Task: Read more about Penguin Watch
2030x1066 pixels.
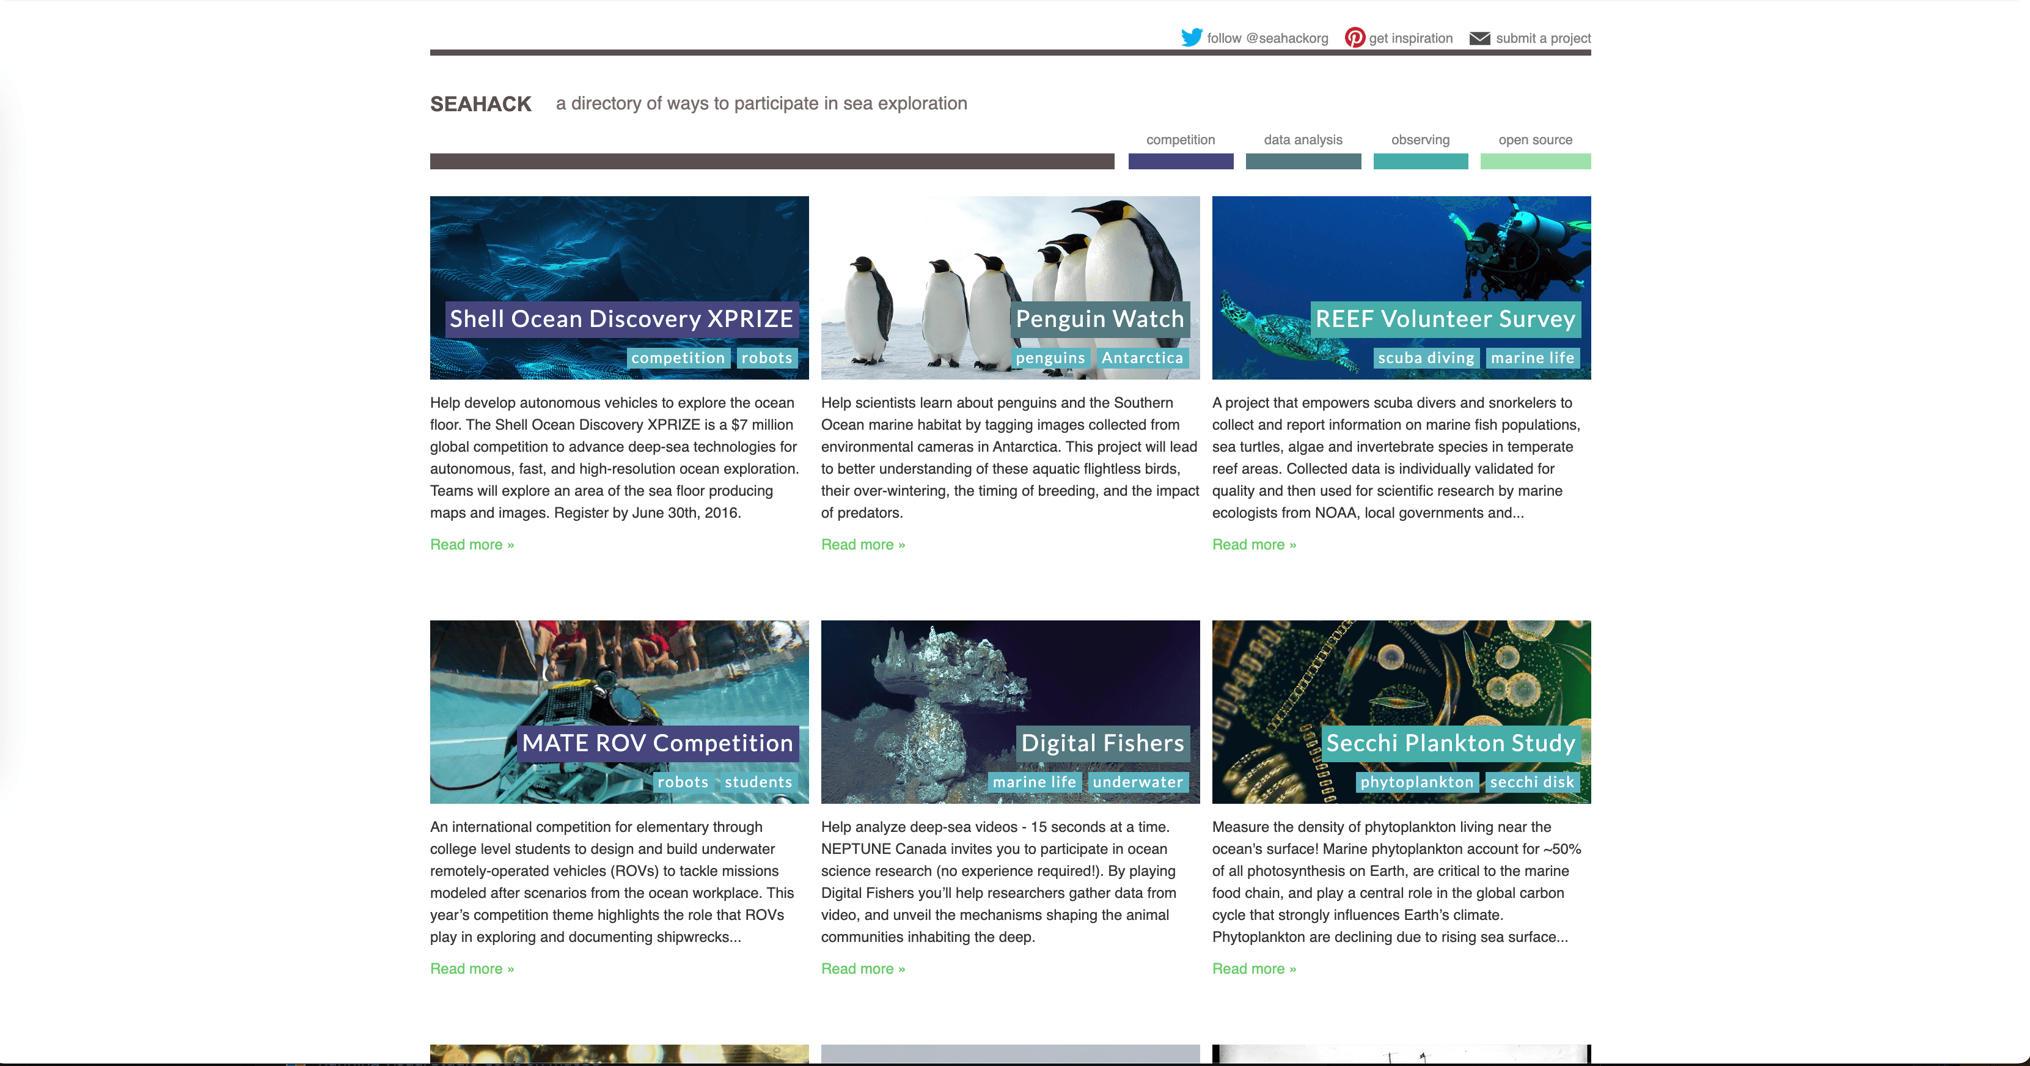Action: pyautogui.click(x=862, y=545)
